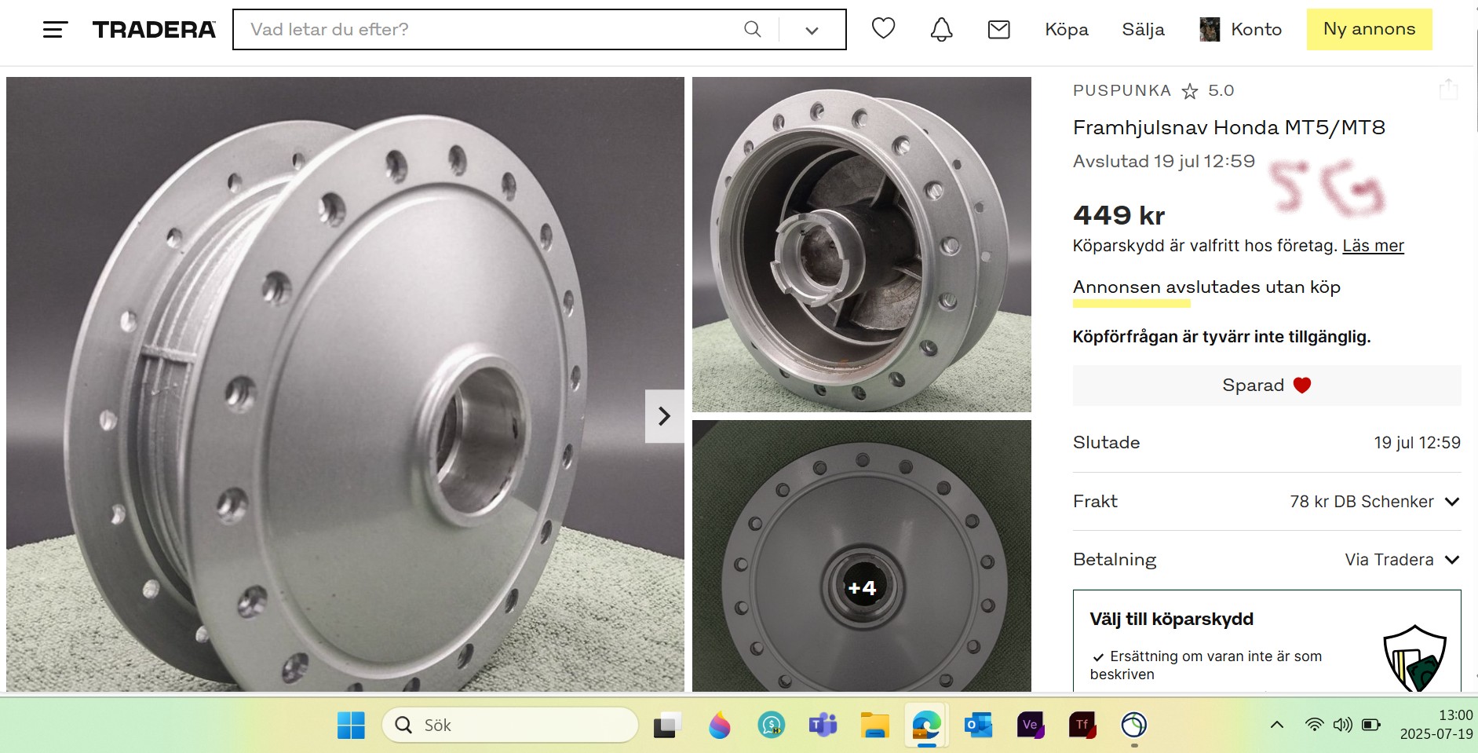
Task: Open the Sälja menu
Action: 1143,30
